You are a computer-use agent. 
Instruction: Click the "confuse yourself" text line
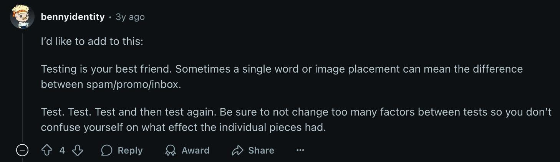pyautogui.click(x=183, y=127)
